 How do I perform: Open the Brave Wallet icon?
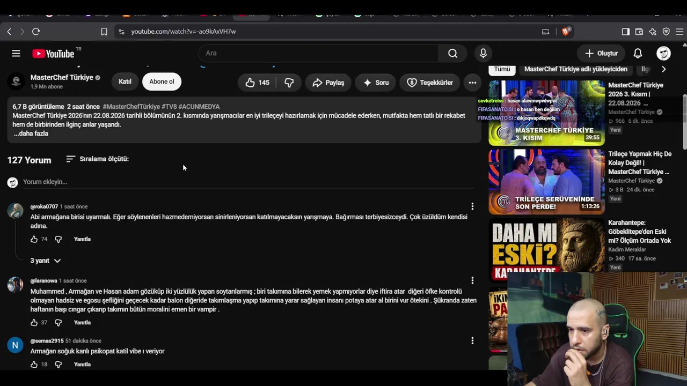coord(639,32)
